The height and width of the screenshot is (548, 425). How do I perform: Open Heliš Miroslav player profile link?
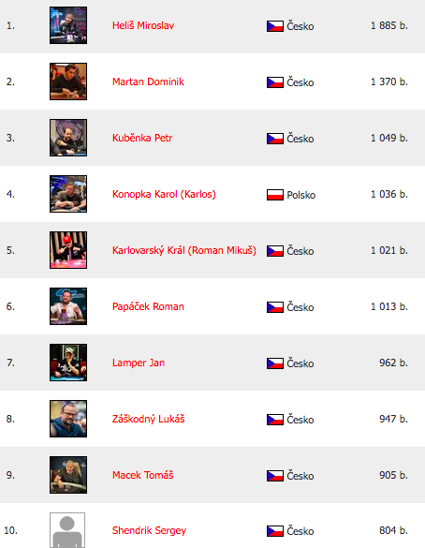[143, 25]
